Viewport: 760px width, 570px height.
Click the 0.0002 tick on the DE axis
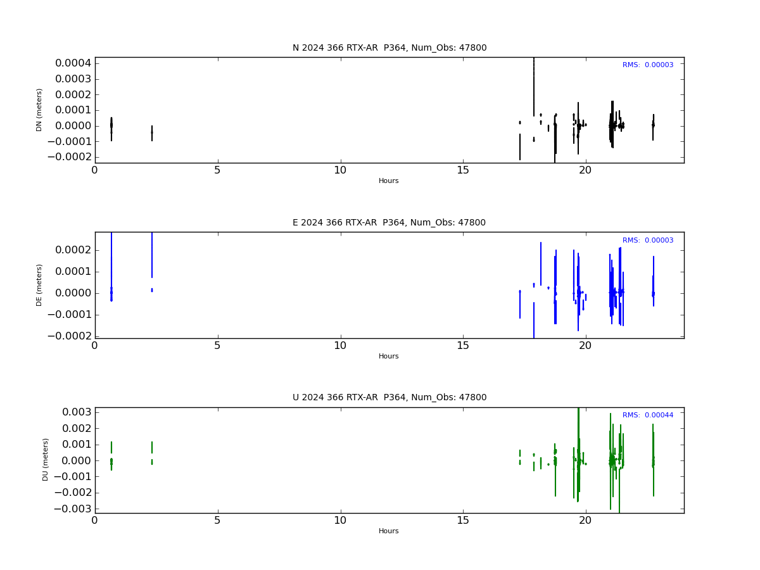[73, 250]
